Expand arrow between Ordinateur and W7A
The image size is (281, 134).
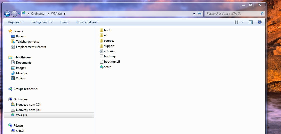click(48, 14)
